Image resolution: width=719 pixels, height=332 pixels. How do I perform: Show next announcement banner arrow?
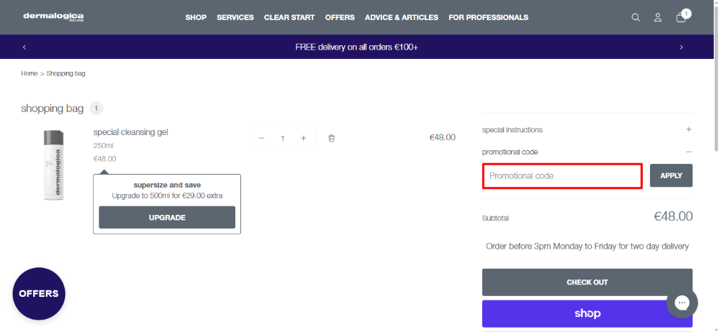tap(682, 47)
